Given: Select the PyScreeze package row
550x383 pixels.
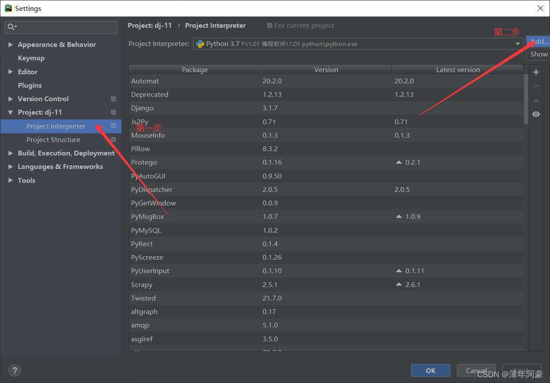Looking at the screenshot, I should [x=326, y=258].
